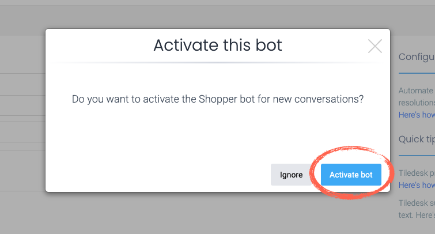
Task: Click the first 'Tiledesk' tip line under Quick tips
Action: pyautogui.click(x=417, y=173)
